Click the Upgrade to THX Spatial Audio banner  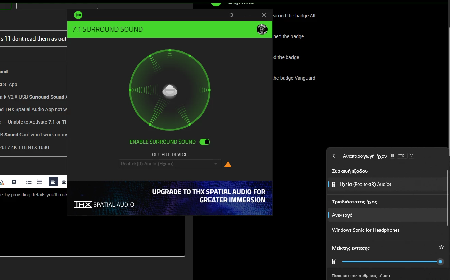tap(170, 198)
